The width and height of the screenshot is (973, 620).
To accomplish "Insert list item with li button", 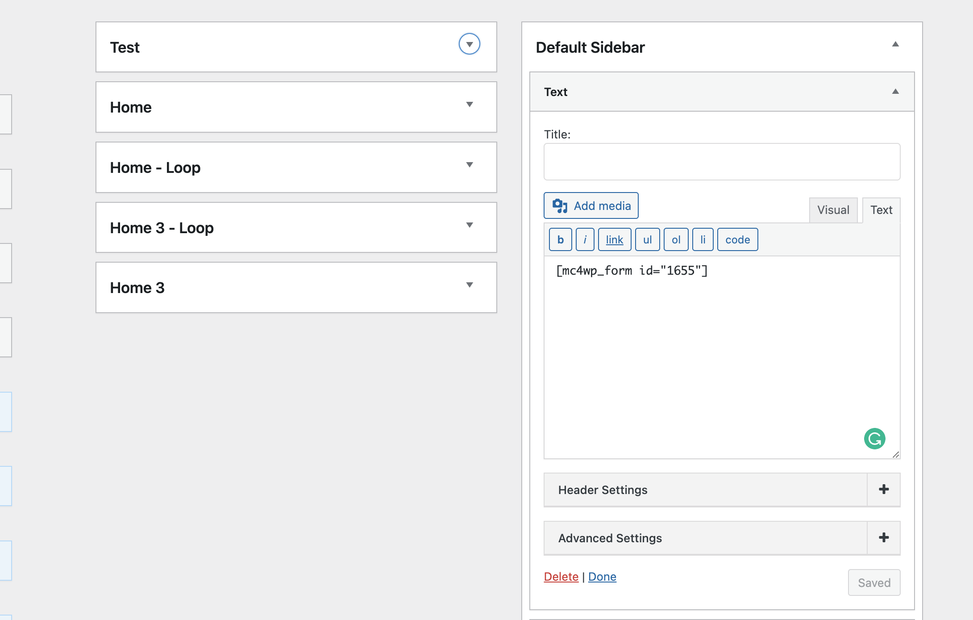I will (x=703, y=239).
